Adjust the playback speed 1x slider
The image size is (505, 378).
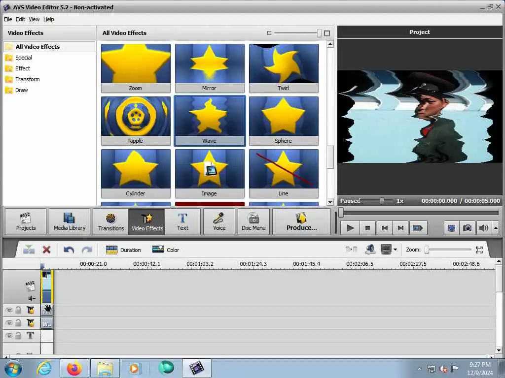coord(382,201)
